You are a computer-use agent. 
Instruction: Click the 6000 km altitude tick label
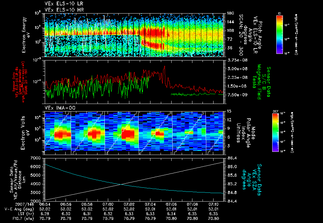click(35, 167)
